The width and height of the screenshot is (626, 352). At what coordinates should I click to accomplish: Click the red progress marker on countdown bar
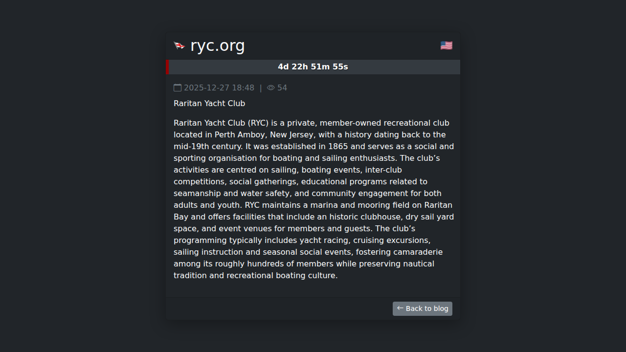168,67
